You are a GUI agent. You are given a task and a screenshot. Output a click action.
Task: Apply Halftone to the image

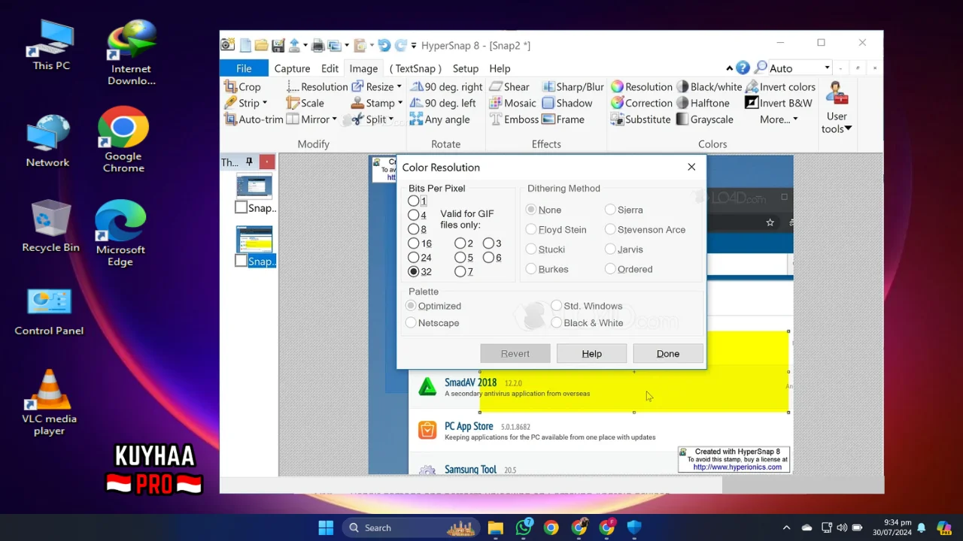[703, 104]
